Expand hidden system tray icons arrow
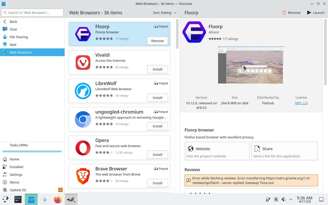Image resolution: width=328 pixels, height=205 pixels. [291, 199]
